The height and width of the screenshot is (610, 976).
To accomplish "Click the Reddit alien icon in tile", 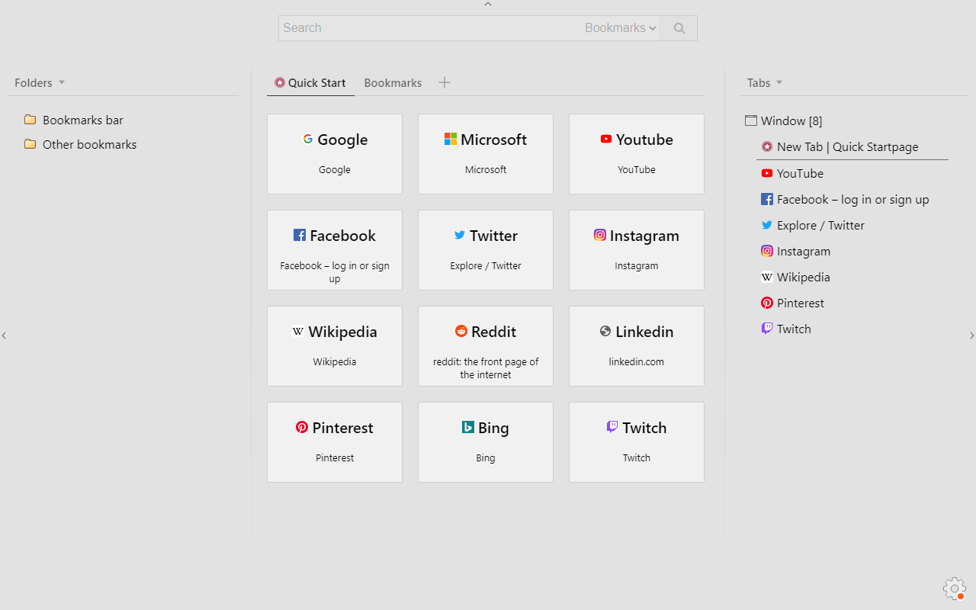I will click(x=461, y=331).
